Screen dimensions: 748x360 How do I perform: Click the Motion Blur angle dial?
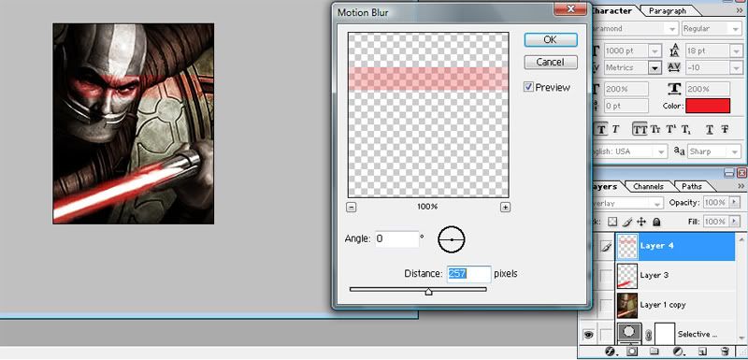point(452,239)
